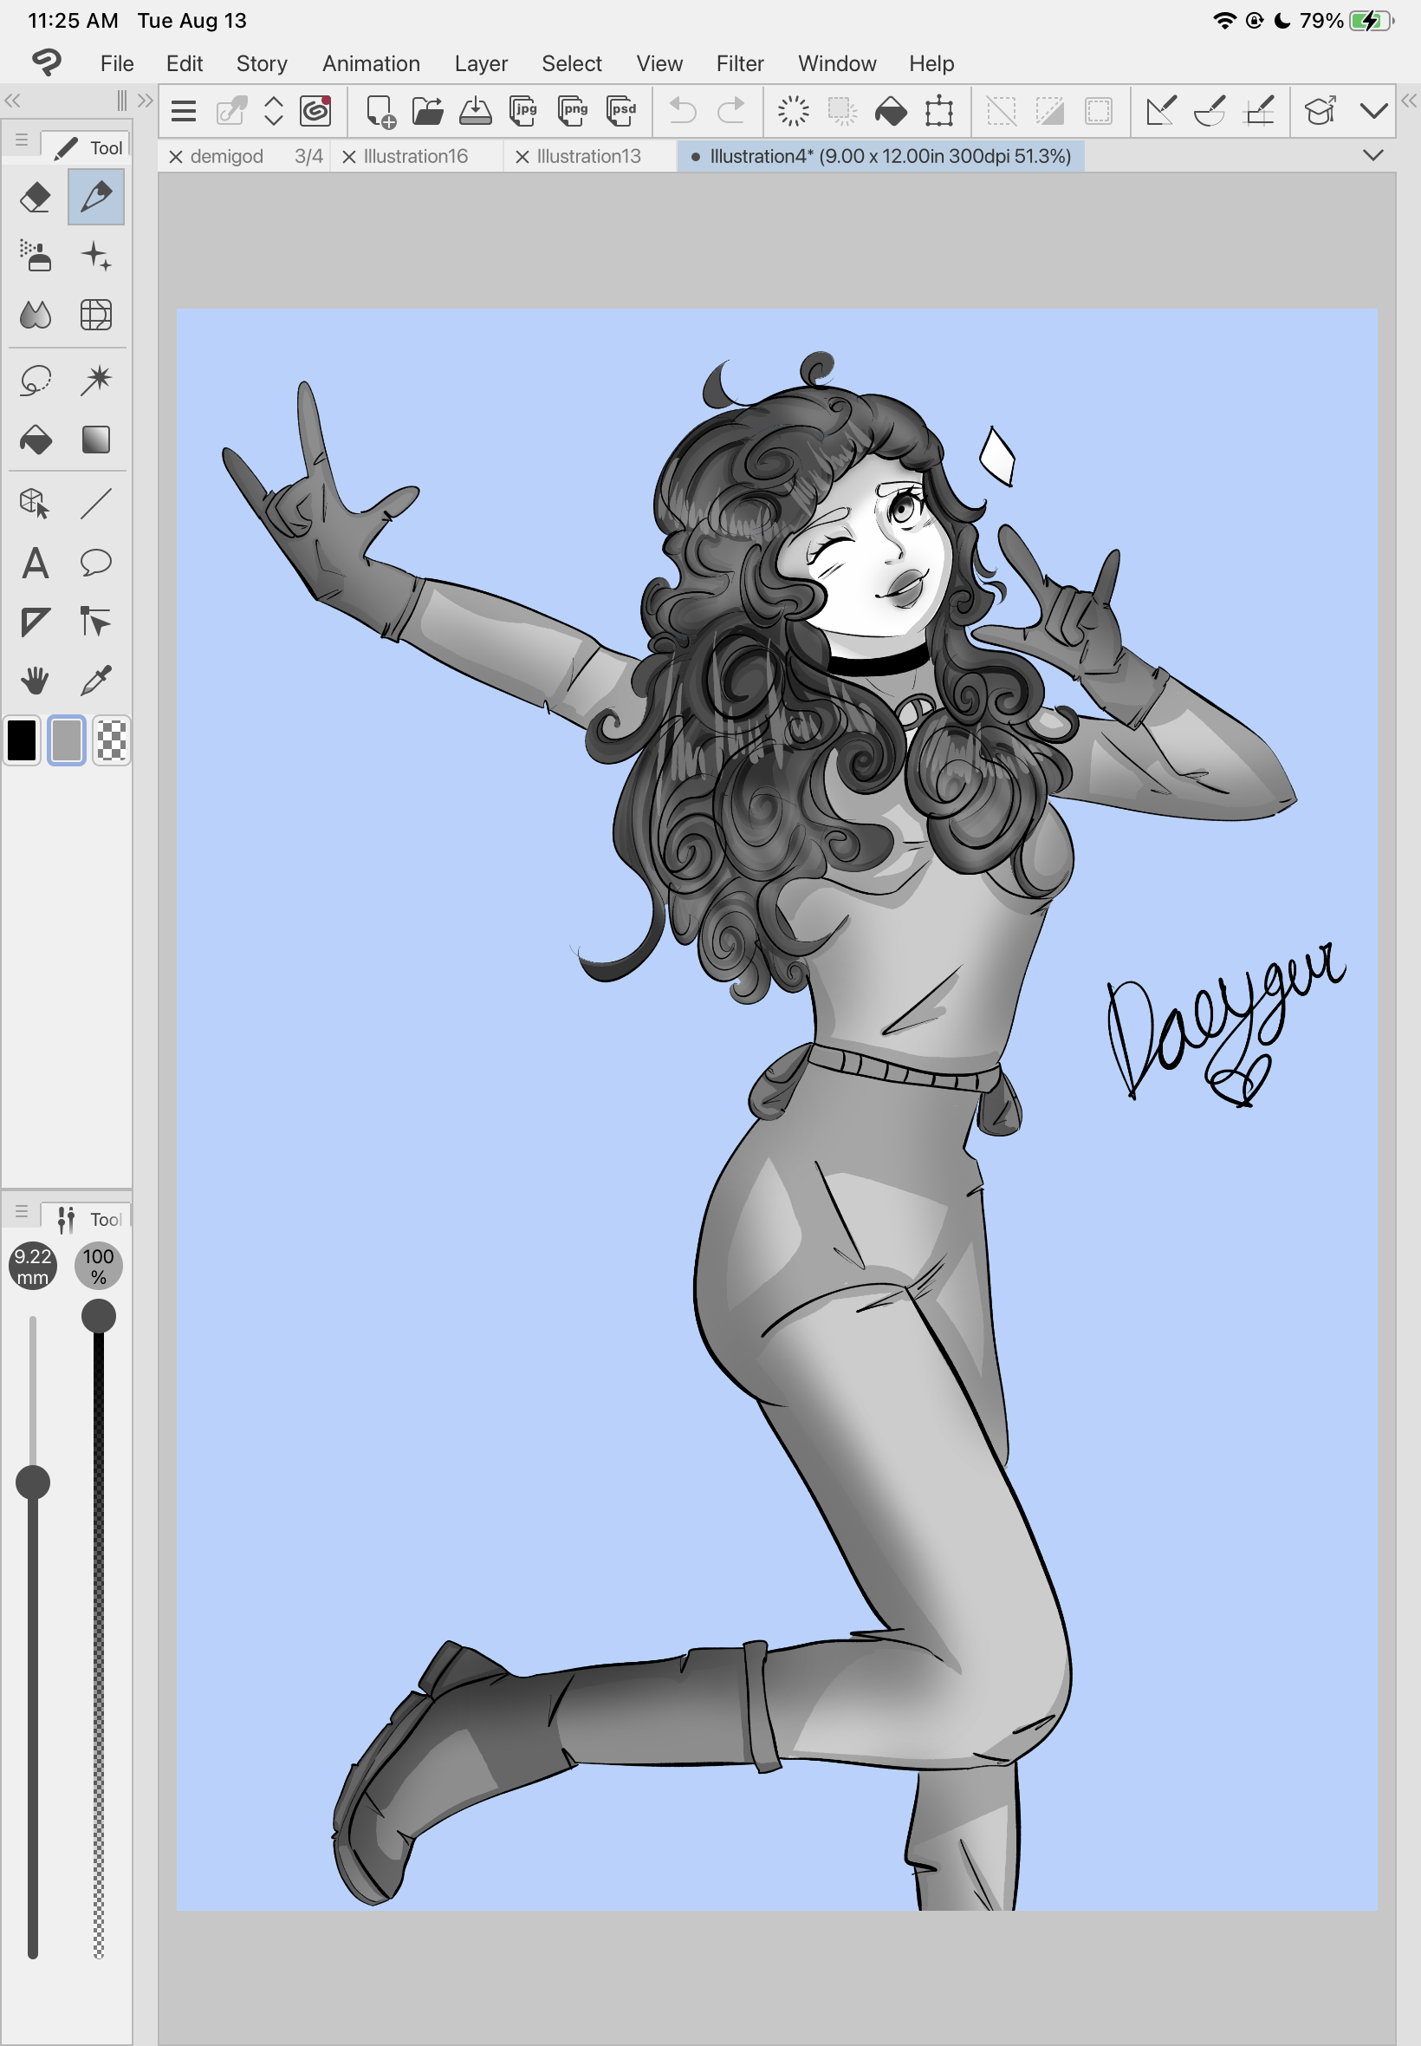Toggle snap to special ruler
The width and height of the screenshot is (1421, 2046).
point(1209,111)
